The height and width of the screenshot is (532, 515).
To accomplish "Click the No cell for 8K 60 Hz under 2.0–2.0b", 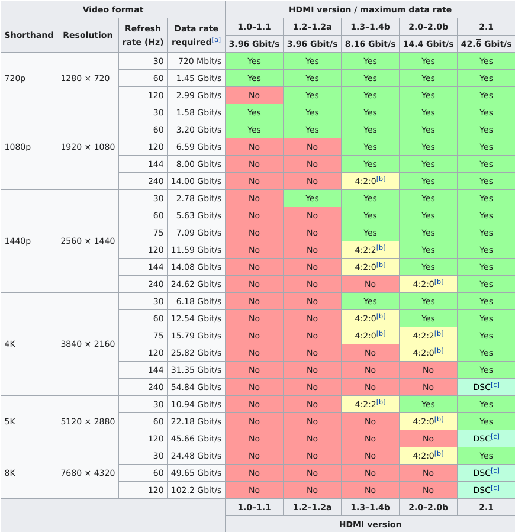I will pos(427,473).
